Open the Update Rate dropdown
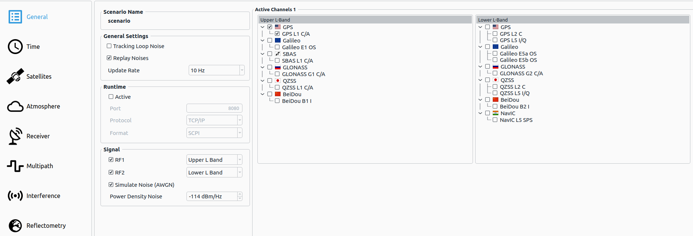The height and width of the screenshot is (236, 693). pyautogui.click(x=216, y=70)
